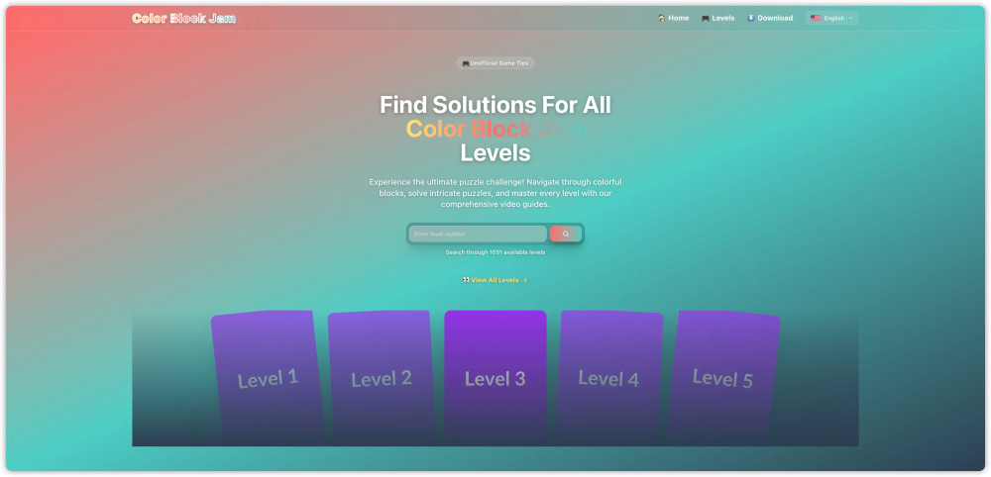Click the Color Block Jam logo

coord(184,18)
